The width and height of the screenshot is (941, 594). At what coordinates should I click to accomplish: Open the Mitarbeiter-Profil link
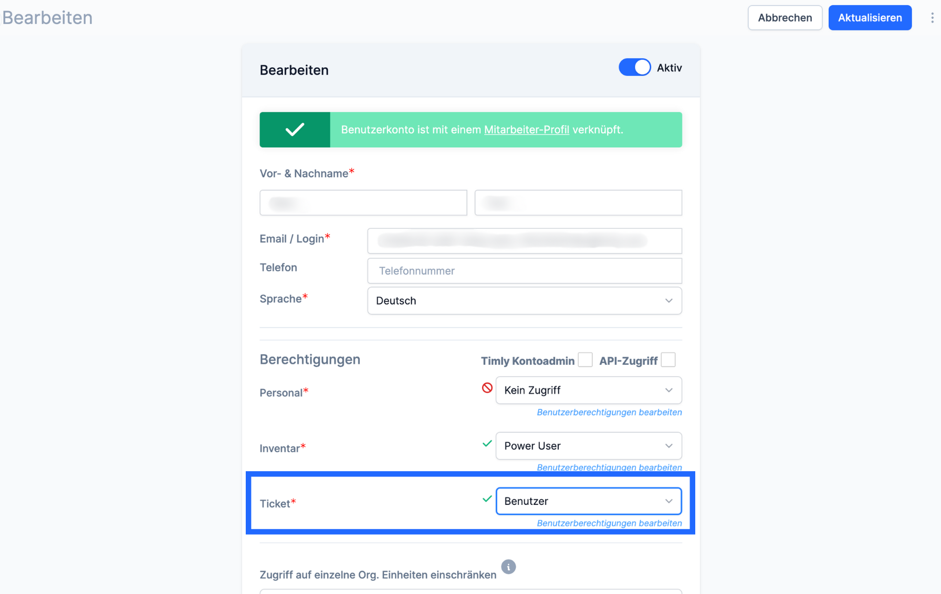click(x=526, y=130)
